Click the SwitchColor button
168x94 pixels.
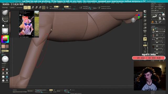pos(4,49)
